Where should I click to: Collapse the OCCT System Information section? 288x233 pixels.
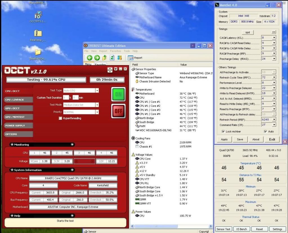(72, 170)
